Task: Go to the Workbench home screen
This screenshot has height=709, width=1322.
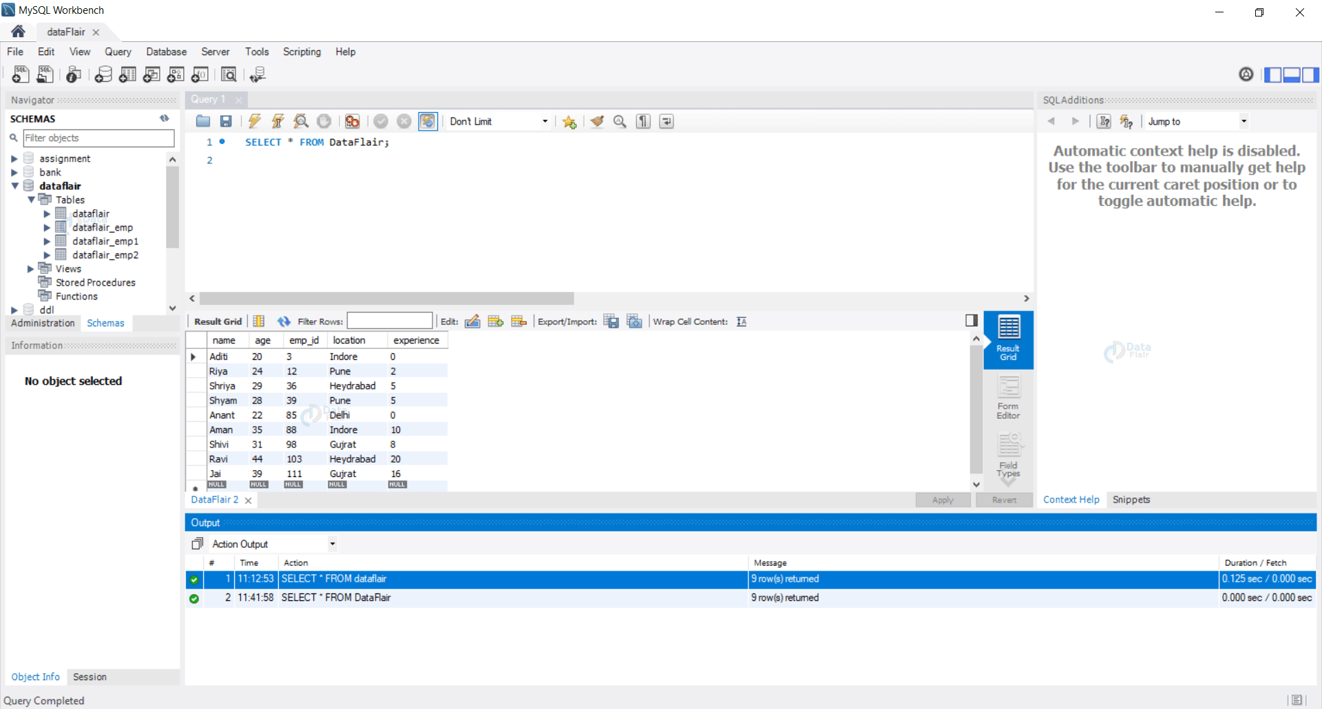Action: coord(19,32)
